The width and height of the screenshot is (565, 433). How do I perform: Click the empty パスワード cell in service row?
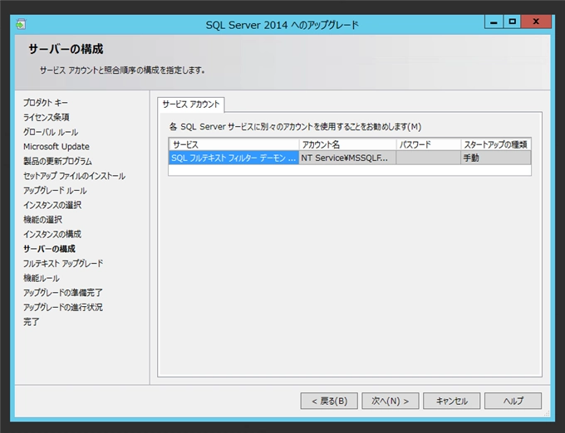coord(429,158)
